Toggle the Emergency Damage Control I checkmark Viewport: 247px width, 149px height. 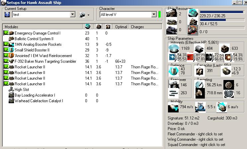[x=6, y=33]
